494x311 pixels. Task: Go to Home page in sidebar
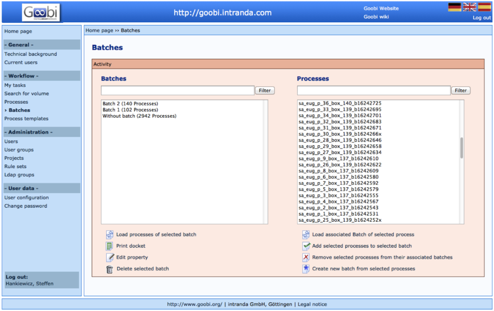(18, 31)
